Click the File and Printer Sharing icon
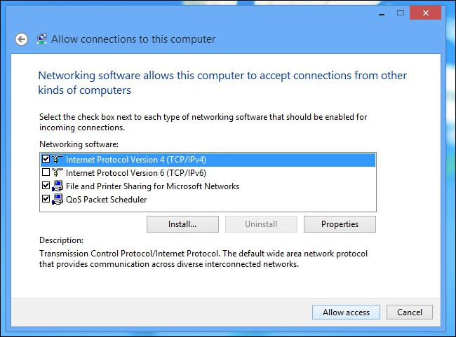The height and width of the screenshot is (337, 456). click(x=58, y=186)
